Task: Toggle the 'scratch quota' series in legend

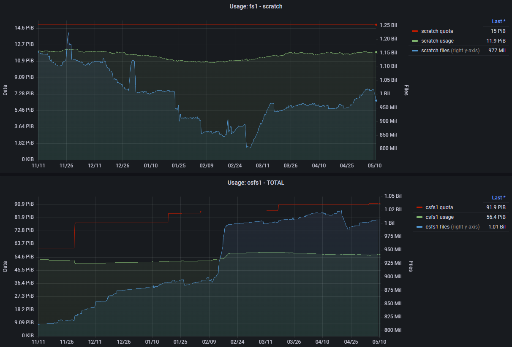Action: (437, 31)
